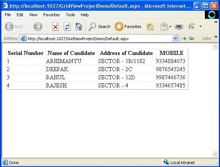
Task: Maximize the browser window
Action: (206, 6)
